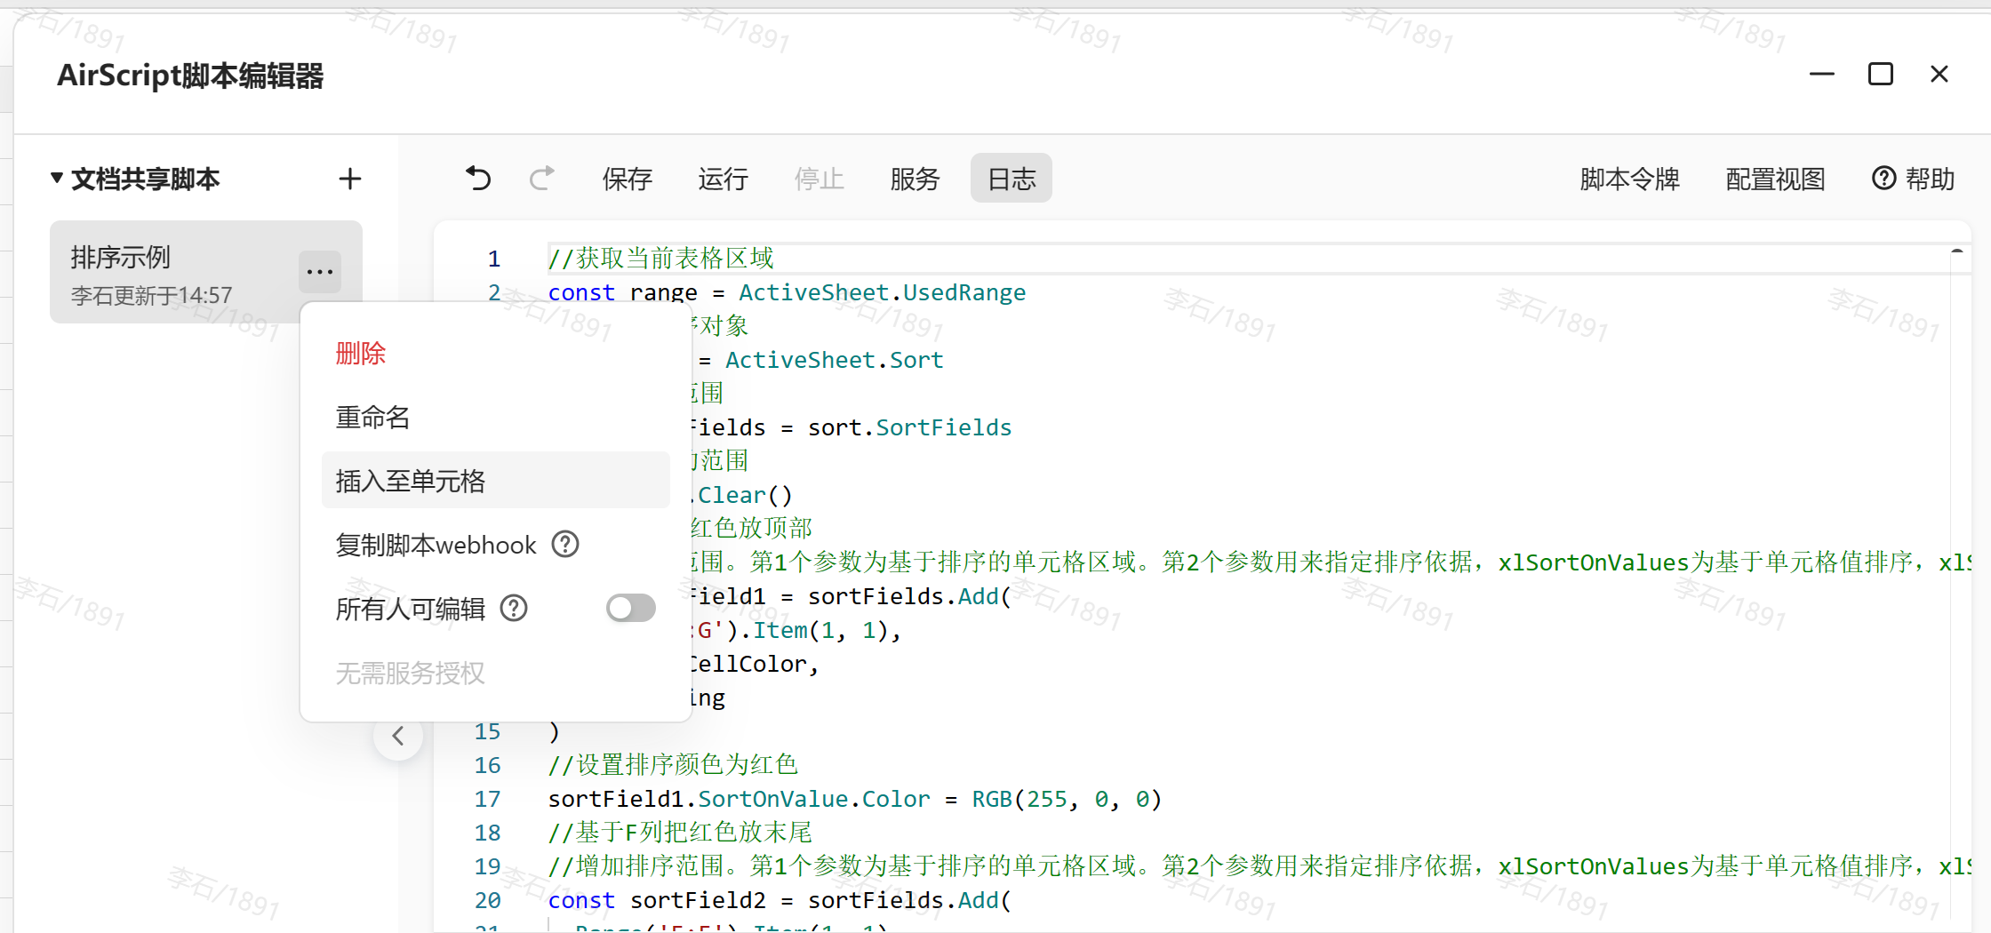Click line 2 const range code
The image size is (1991, 933).
(787, 292)
